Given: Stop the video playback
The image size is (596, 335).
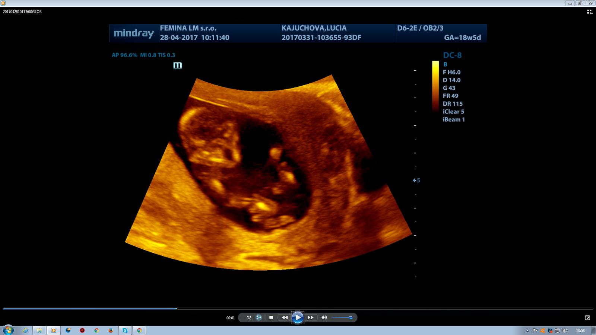Looking at the screenshot, I should 271,318.
